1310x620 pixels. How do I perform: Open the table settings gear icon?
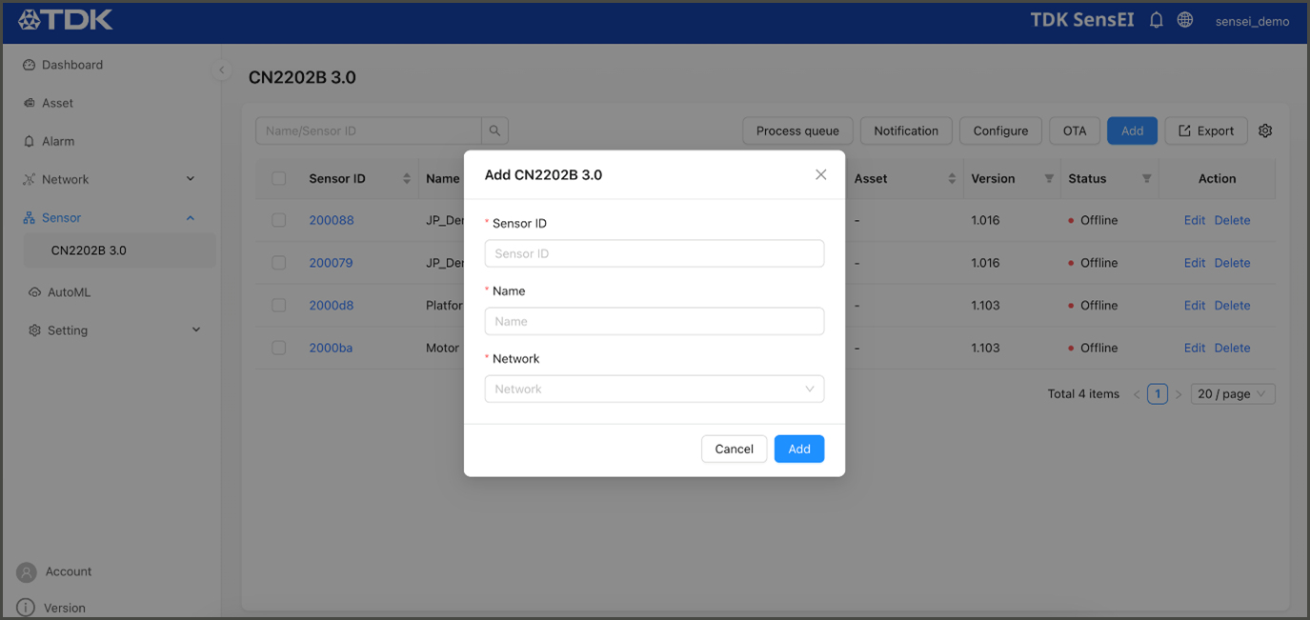coord(1265,130)
